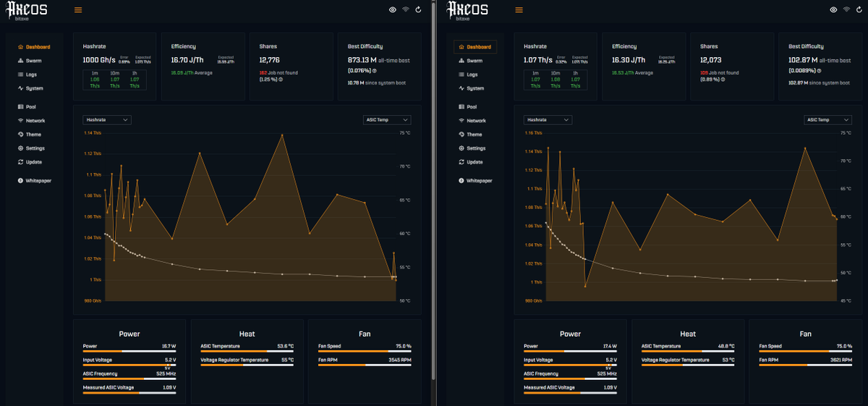Click 16.70 J/Th efficiency value
The image size is (868, 406).
[x=186, y=61]
